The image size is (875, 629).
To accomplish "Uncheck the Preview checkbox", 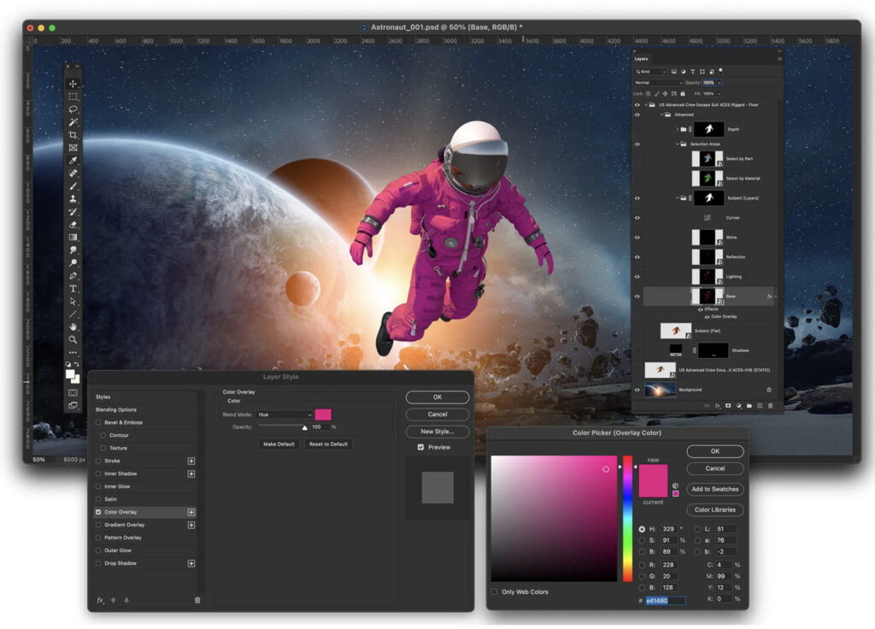I will [x=420, y=447].
